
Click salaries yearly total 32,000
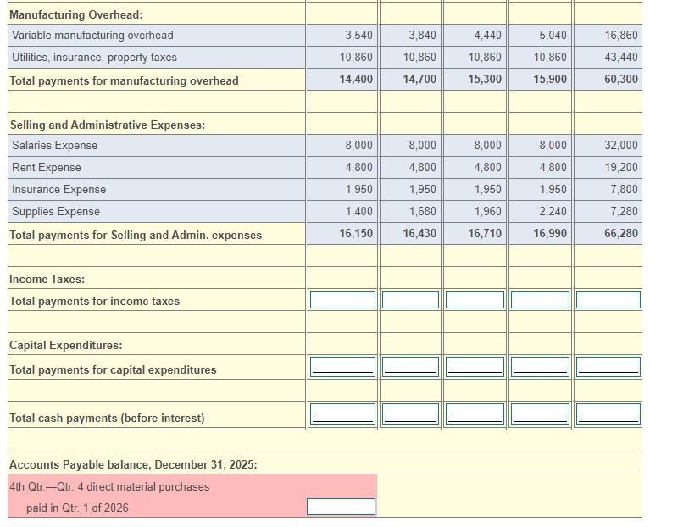tap(621, 145)
